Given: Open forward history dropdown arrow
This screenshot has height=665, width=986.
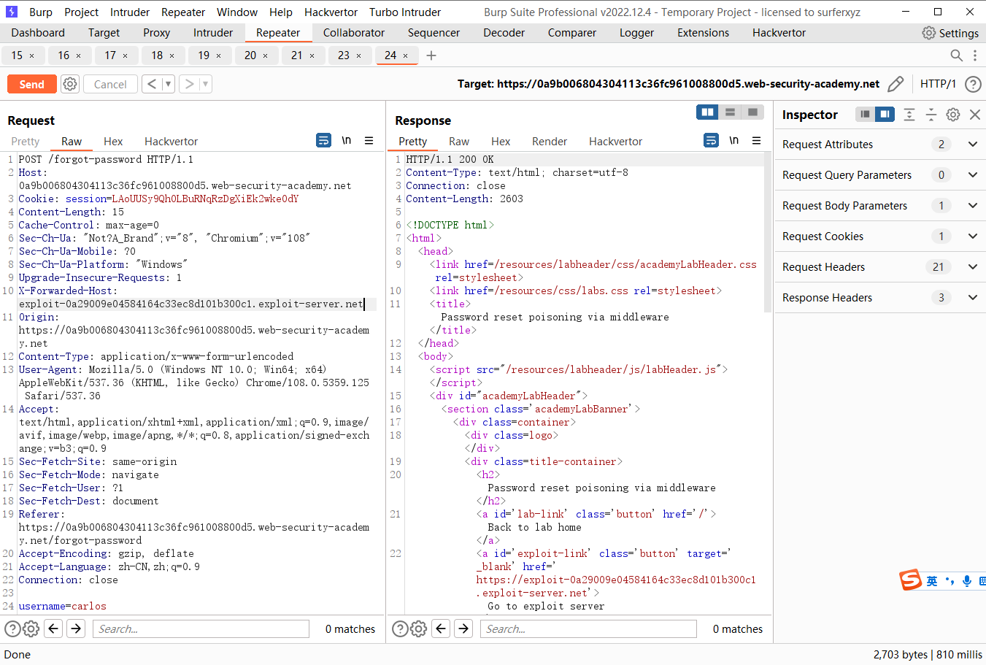Looking at the screenshot, I should click(x=205, y=84).
